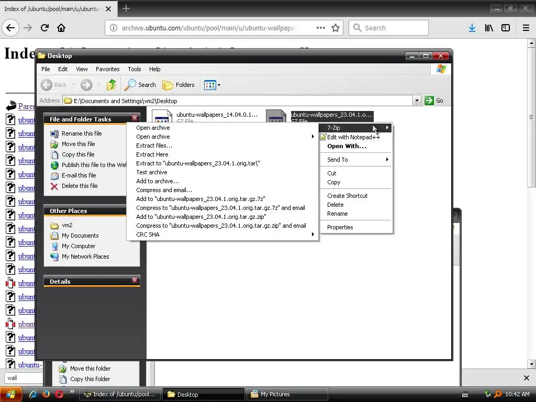This screenshot has width=536, height=402.
Task: Click Firefox page vertical scrollbar down arrow
Action: 532,364
